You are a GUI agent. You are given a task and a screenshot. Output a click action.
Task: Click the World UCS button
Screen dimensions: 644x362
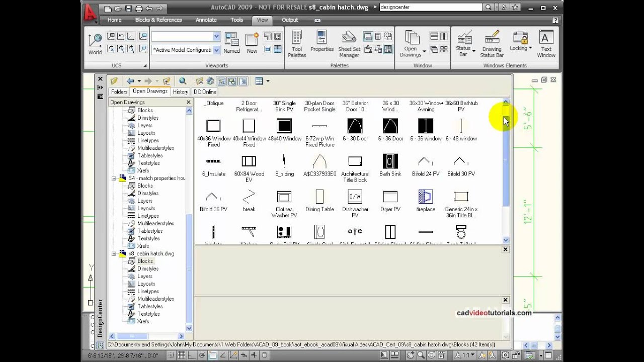95,44
